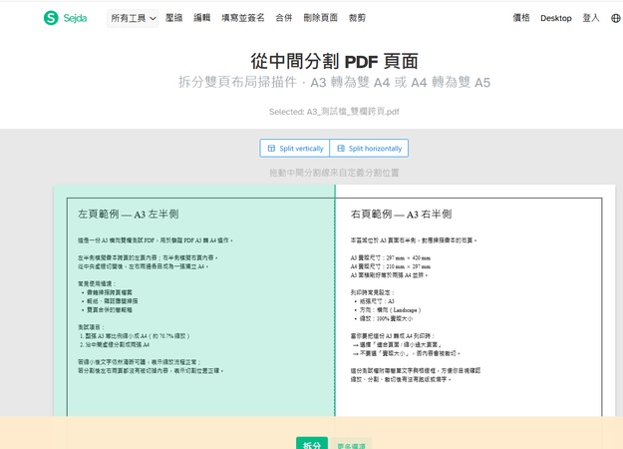Open the 壓縮 tool
This screenshot has height=449, width=623.
[x=174, y=18]
